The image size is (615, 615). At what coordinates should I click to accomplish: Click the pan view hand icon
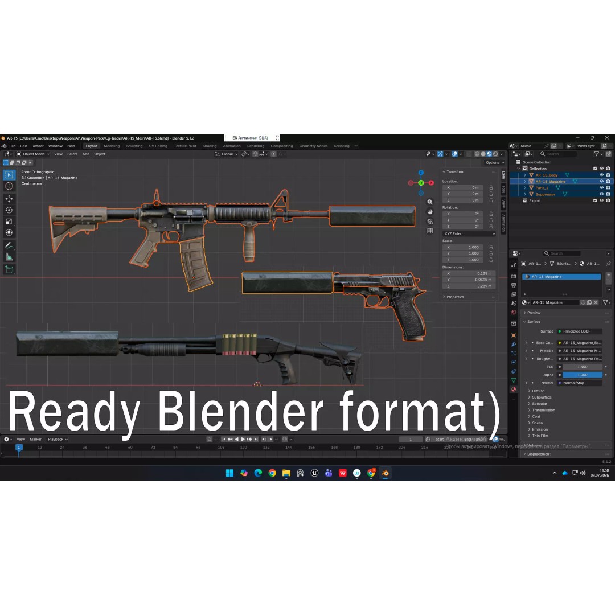pyautogui.click(x=430, y=212)
